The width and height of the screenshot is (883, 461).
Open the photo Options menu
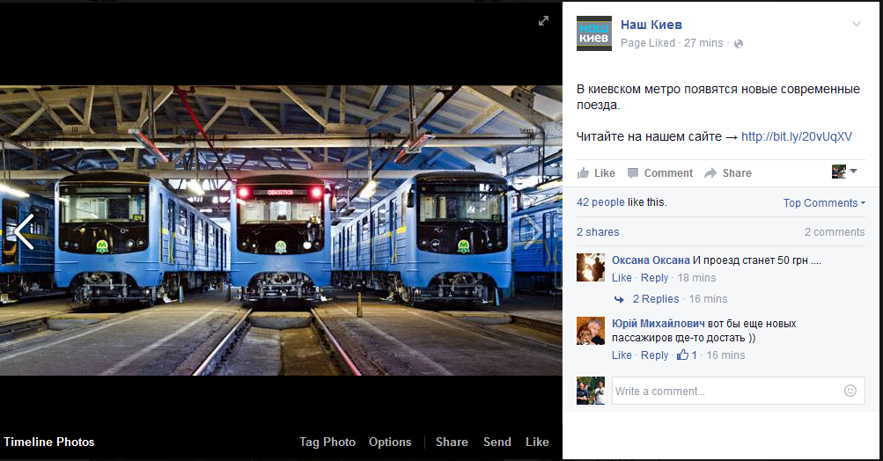[390, 442]
